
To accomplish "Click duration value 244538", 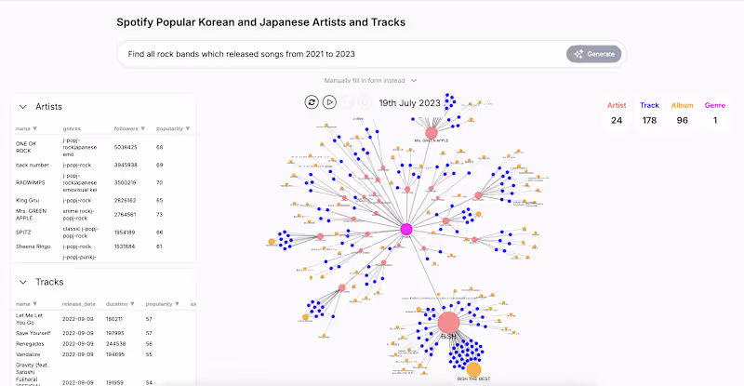I will (x=115, y=344).
